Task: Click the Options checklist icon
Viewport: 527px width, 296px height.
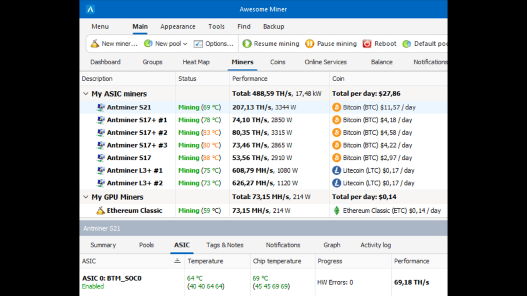Action: click(198, 44)
